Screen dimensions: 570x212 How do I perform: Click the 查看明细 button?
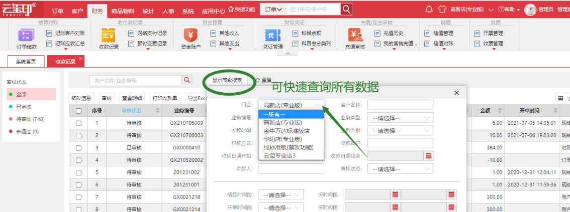coord(132,98)
